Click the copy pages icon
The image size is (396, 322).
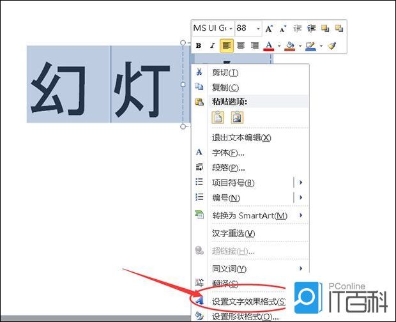pos(199,87)
